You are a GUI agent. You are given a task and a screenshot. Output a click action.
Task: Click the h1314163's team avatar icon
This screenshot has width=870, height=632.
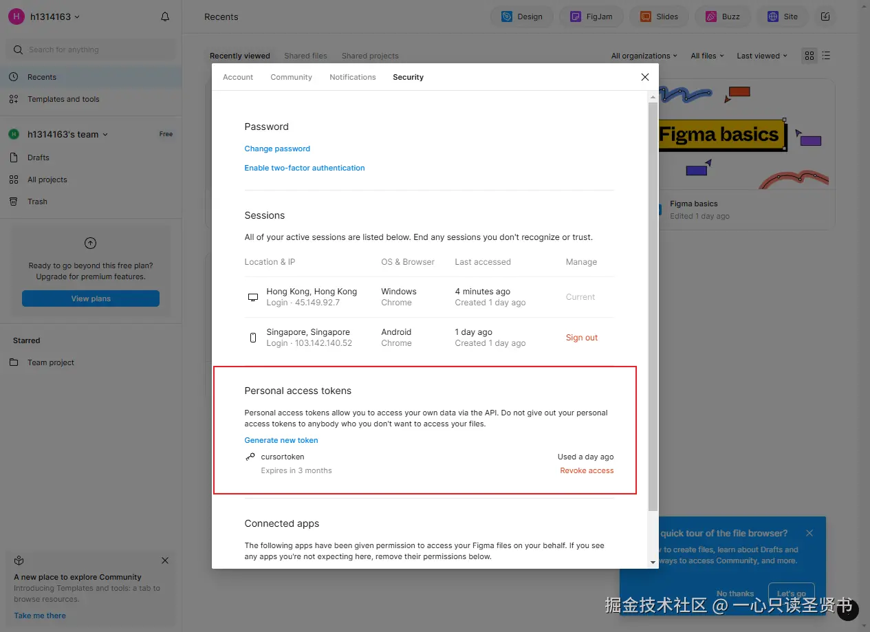(14, 134)
